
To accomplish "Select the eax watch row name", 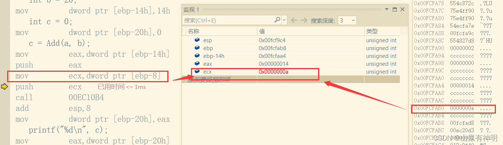I will 207,64.
